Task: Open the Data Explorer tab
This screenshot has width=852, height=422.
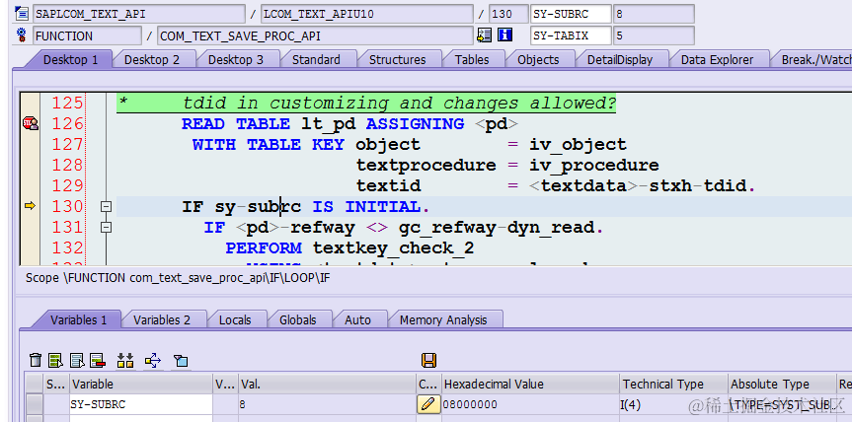Action: click(718, 60)
